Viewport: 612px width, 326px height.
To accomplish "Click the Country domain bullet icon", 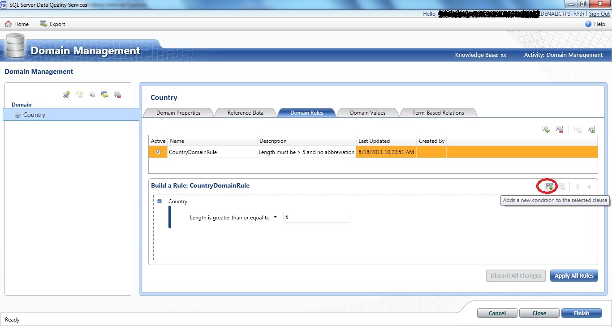I will coord(17,115).
